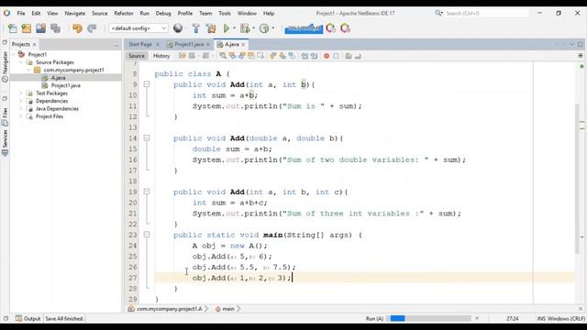Start macro recording with red circle icon

[x=327, y=56]
